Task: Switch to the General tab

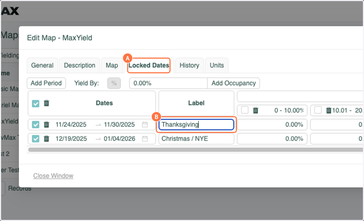Action: 42,65
